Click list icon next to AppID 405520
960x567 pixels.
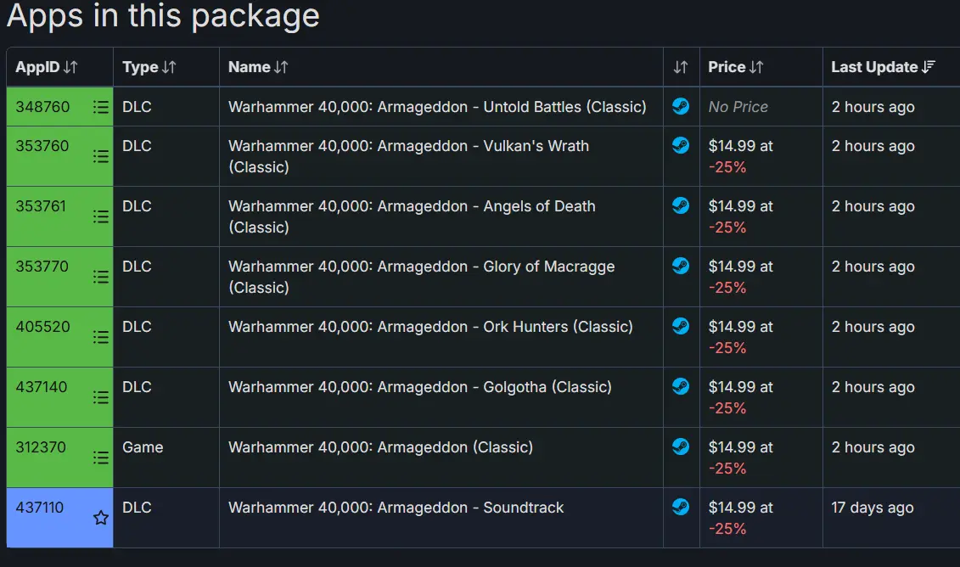pyautogui.click(x=100, y=337)
